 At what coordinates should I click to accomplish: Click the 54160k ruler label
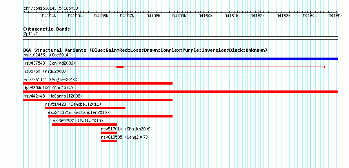click(x=205, y=16)
